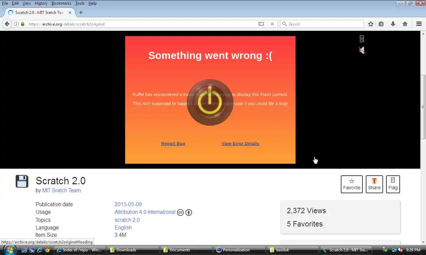The height and width of the screenshot is (255, 426).
Task: Click the English language link
Action: pos(123,227)
